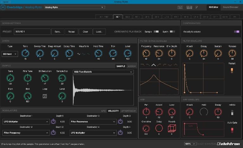The width and height of the screenshot is (243, 148).
Task: Open Destination 2 Filter Frequency dropdown
Action: coord(26,133)
